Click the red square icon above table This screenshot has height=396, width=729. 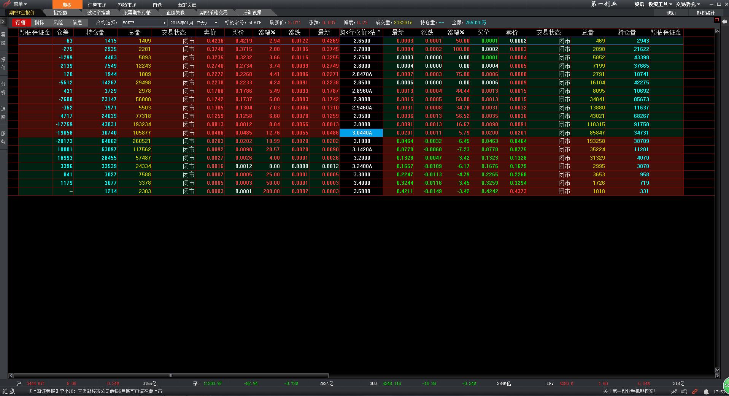tap(716, 20)
